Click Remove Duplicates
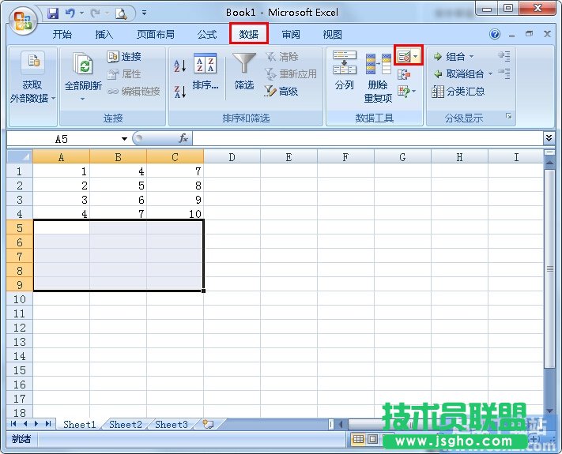562x454 pixels. [x=378, y=77]
